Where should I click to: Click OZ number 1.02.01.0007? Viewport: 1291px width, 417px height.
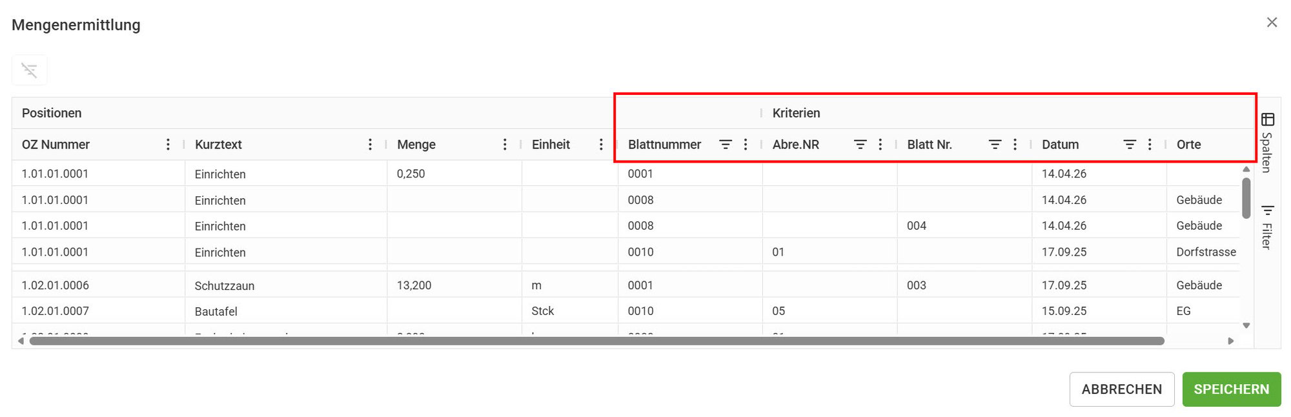pyautogui.click(x=56, y=311)
